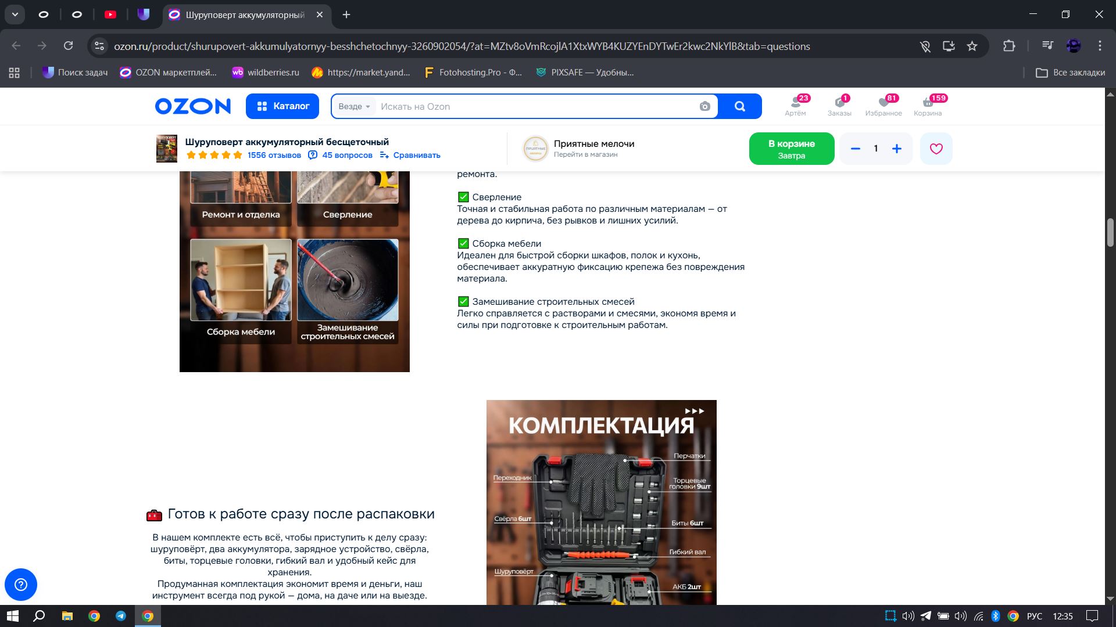Expand the Везде search scope dropdown

pyautogui.click(x=354, y=106)
